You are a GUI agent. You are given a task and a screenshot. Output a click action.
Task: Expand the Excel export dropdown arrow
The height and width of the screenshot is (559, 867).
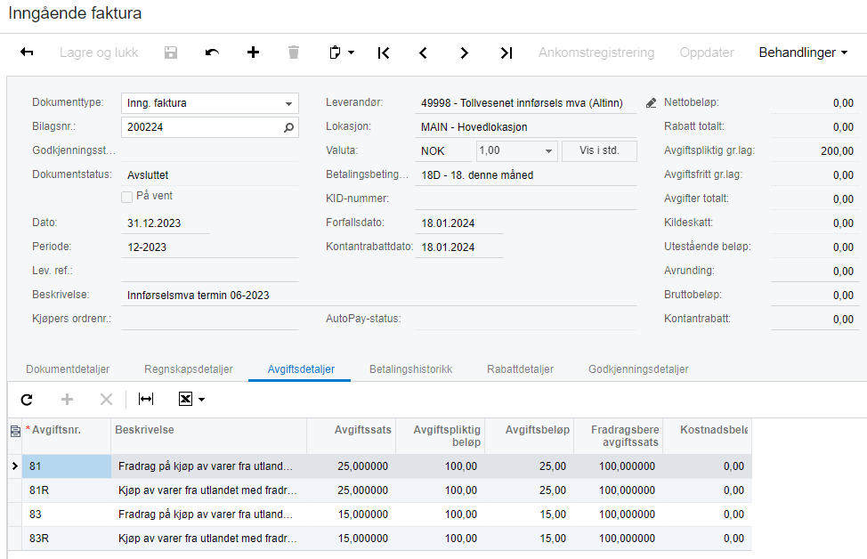pos(202,399)
